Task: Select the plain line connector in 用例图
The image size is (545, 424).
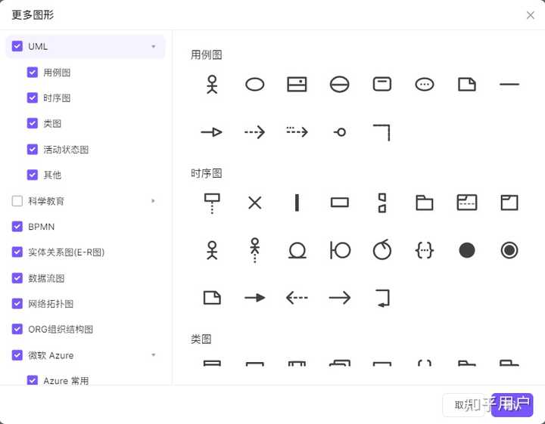Action: (509, 85)
